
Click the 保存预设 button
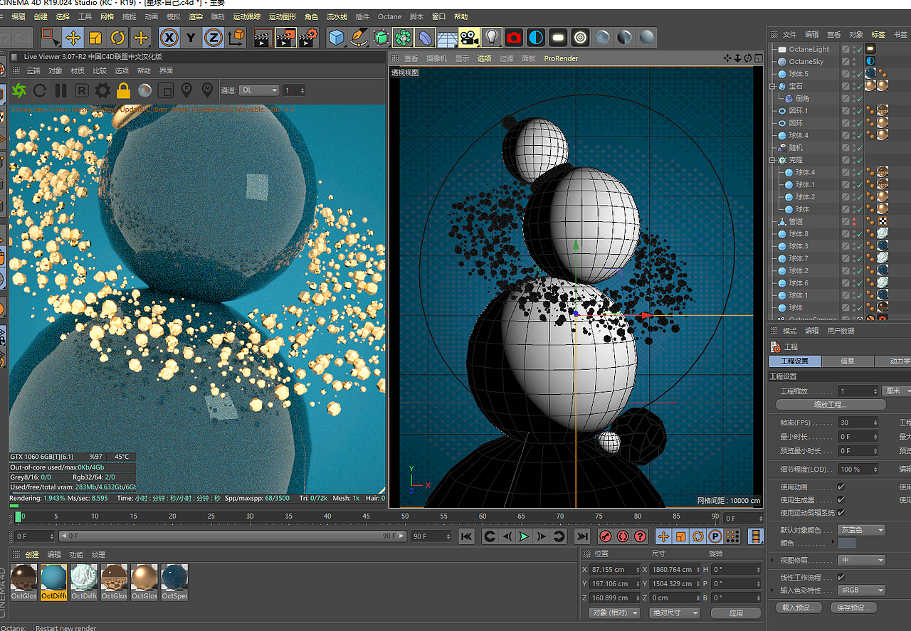pos(854,608)
